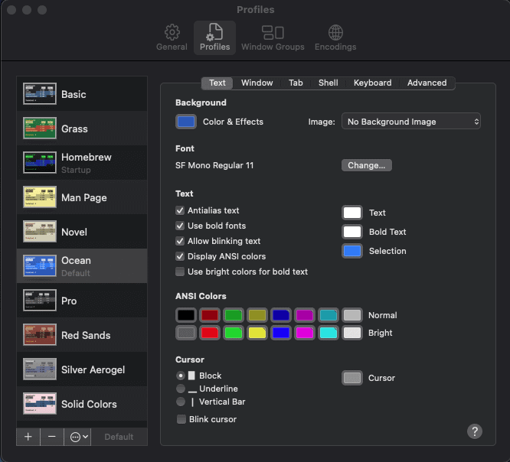Screen dimensions: 510x462
Task: Click the Default profile button
Action: click(x=119, y=437)
